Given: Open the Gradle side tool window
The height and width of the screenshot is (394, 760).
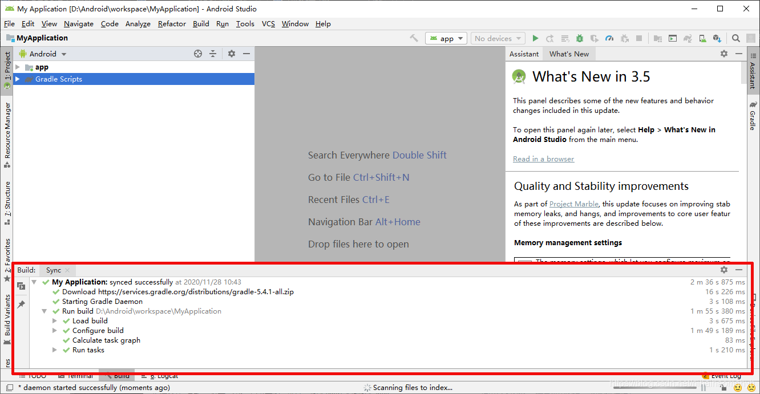Looking at the screenshot, I should tap(753, 116).
